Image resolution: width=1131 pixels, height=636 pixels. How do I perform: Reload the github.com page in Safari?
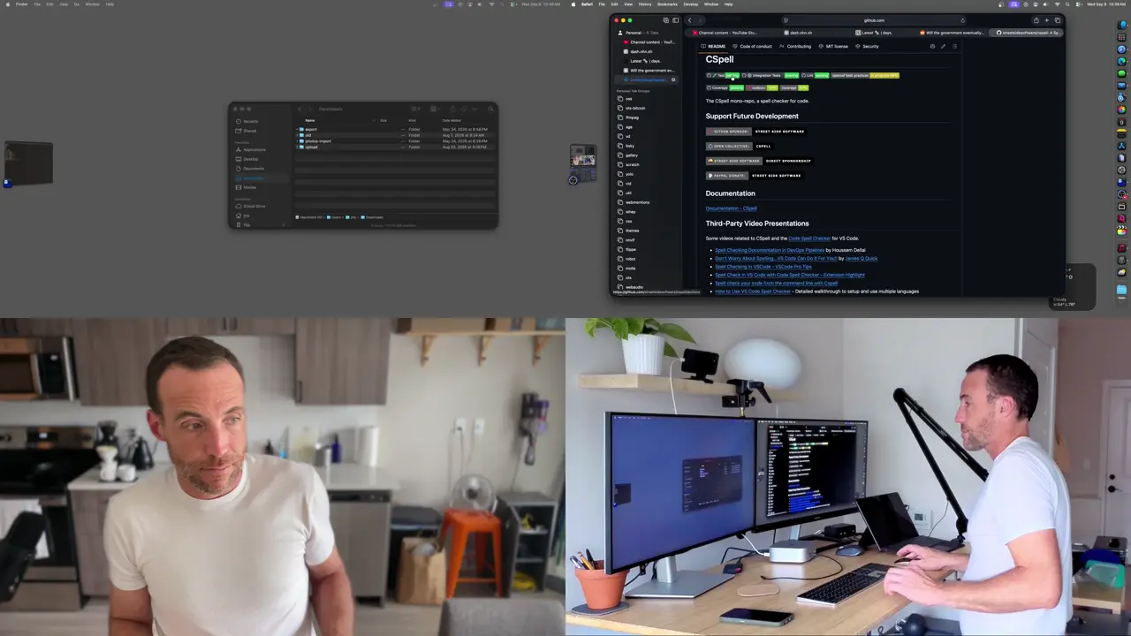pyautogui.click(x=962, y=20)
